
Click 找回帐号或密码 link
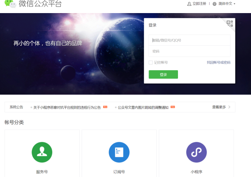[218, 63]
